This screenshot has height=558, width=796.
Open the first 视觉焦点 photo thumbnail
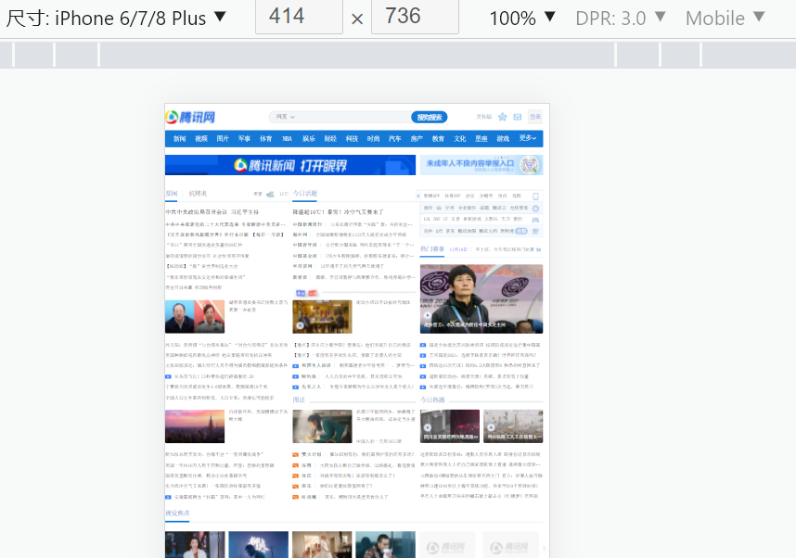[195, 545]
